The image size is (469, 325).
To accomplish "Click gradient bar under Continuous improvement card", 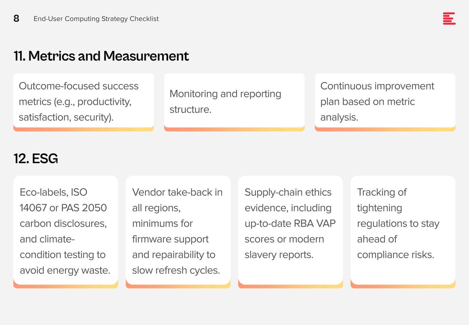I will click(x=385, y=129).
